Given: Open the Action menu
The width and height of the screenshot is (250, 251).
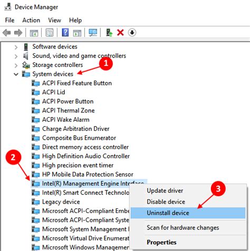Looking at the screenshot, I should click(31, 20).
